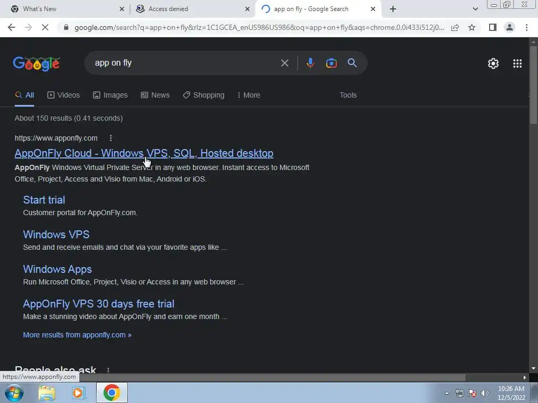Open the taskbar clock and date
The image size is (538, 403).
511,393
